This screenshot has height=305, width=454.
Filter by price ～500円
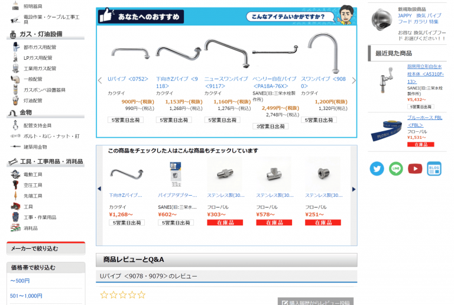click(x=20, y=281)
